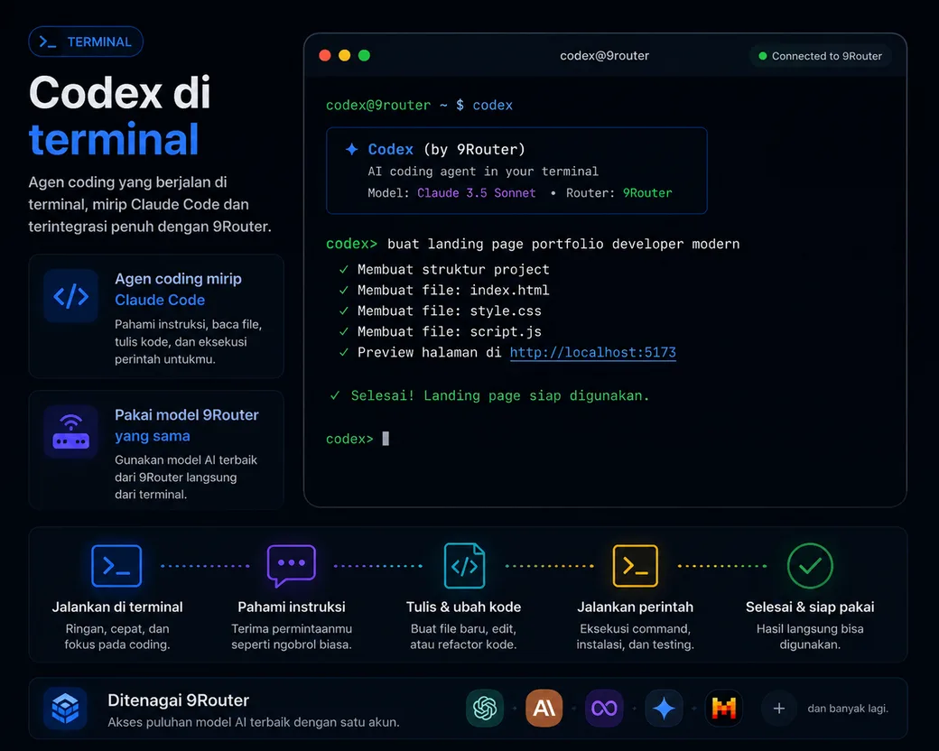This screenshot has width=939, height=751.
Task: Click the purple chat bubble icon above Pahami instruksi
Action: coord(291,566)
